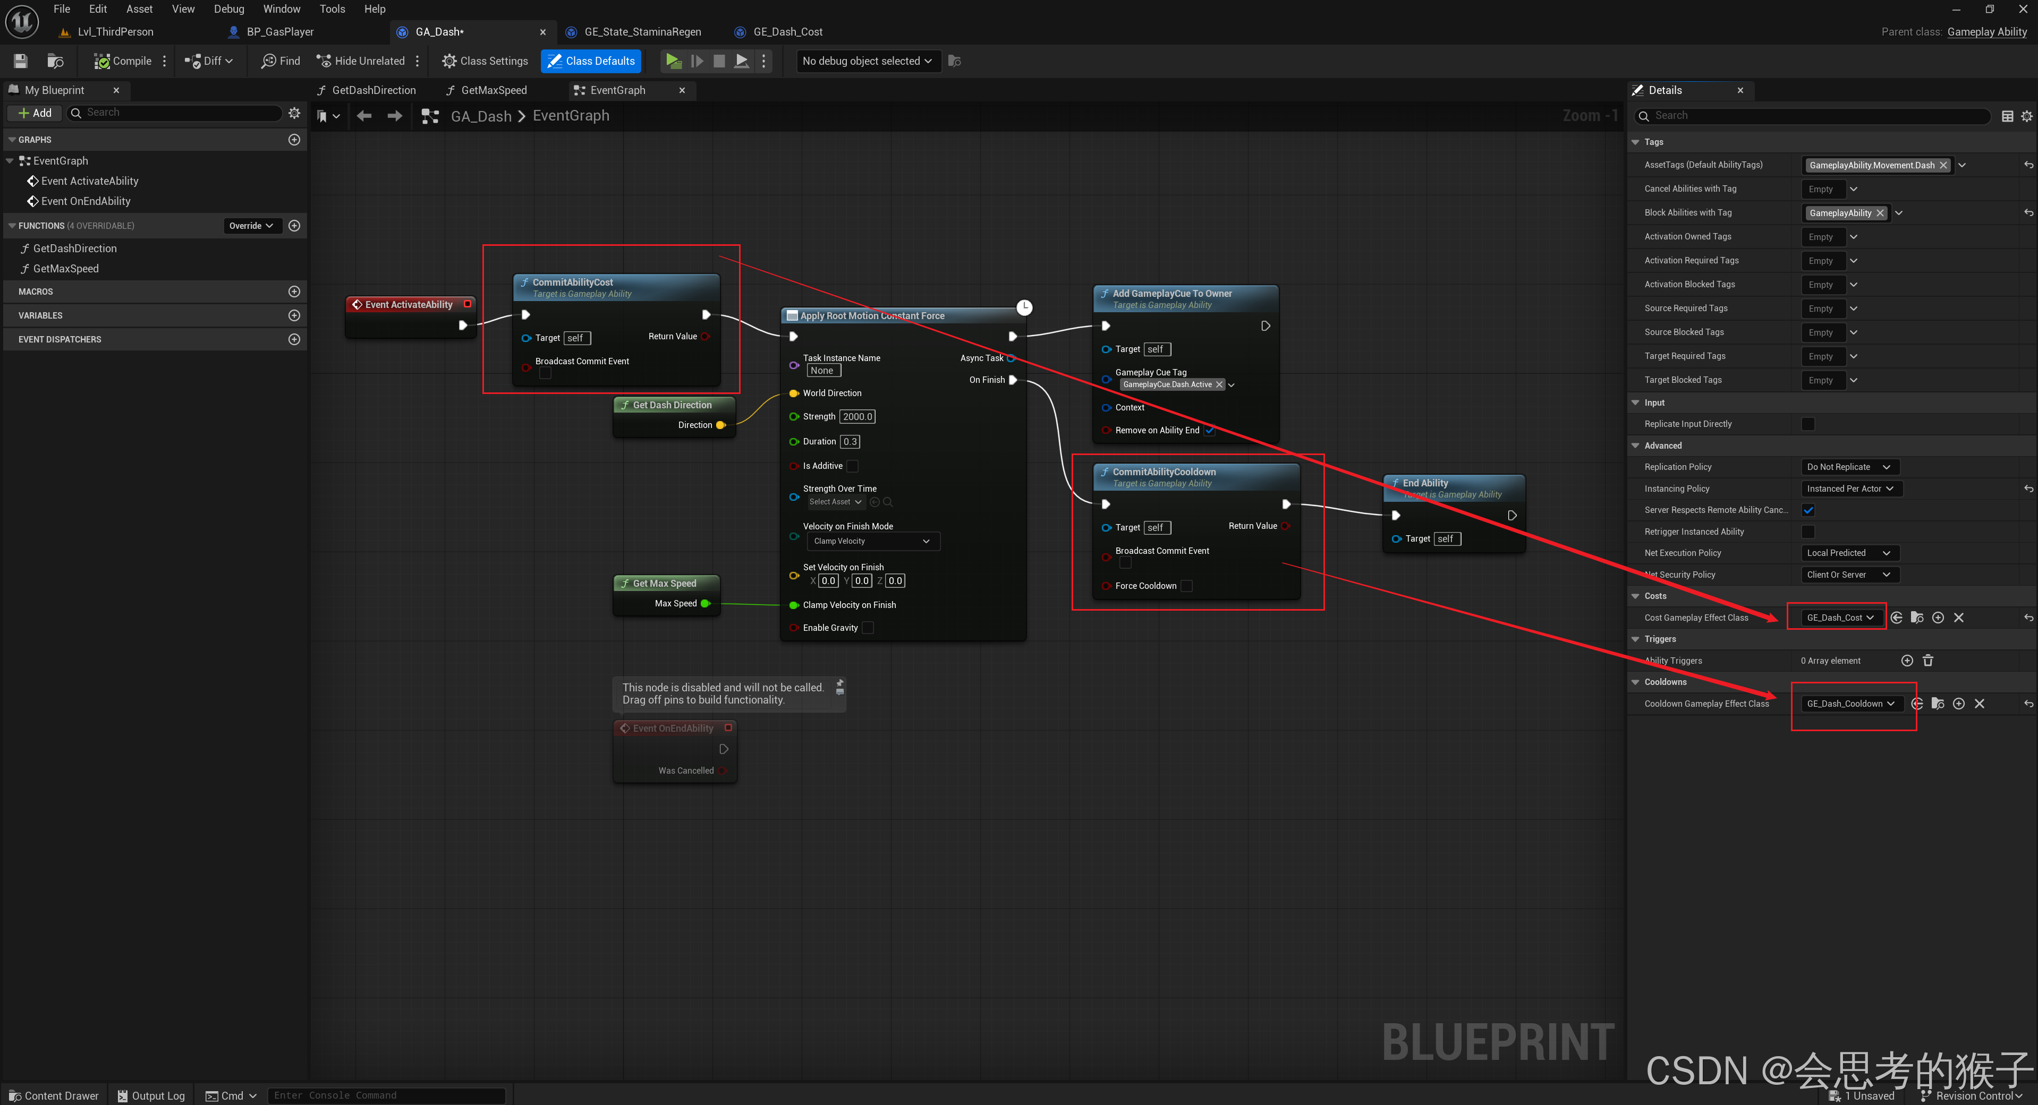
Task: Click the Class Settings button
Action: [x=485, y=61]
